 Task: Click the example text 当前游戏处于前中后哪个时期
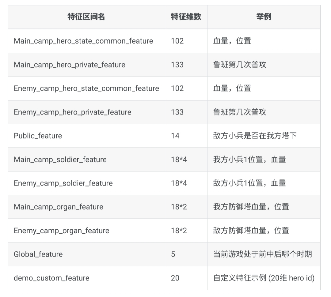[262, 254]
